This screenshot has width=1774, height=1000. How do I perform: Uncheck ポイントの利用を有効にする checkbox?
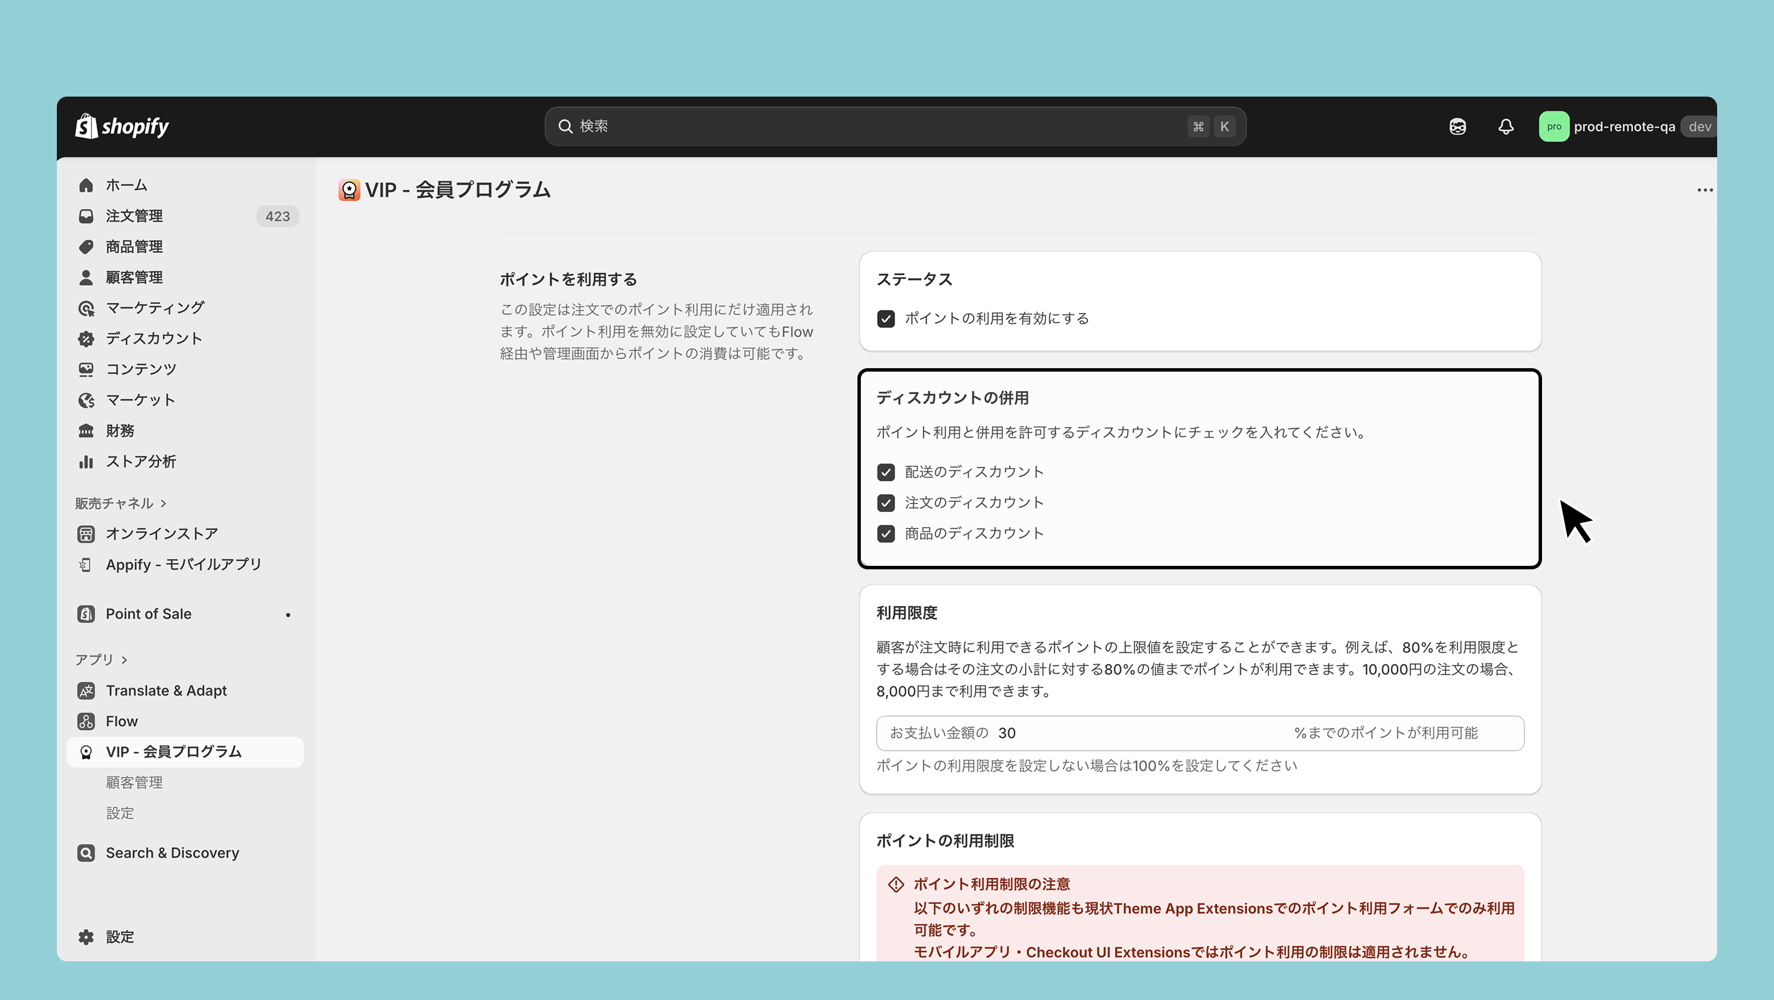point(886,319)
